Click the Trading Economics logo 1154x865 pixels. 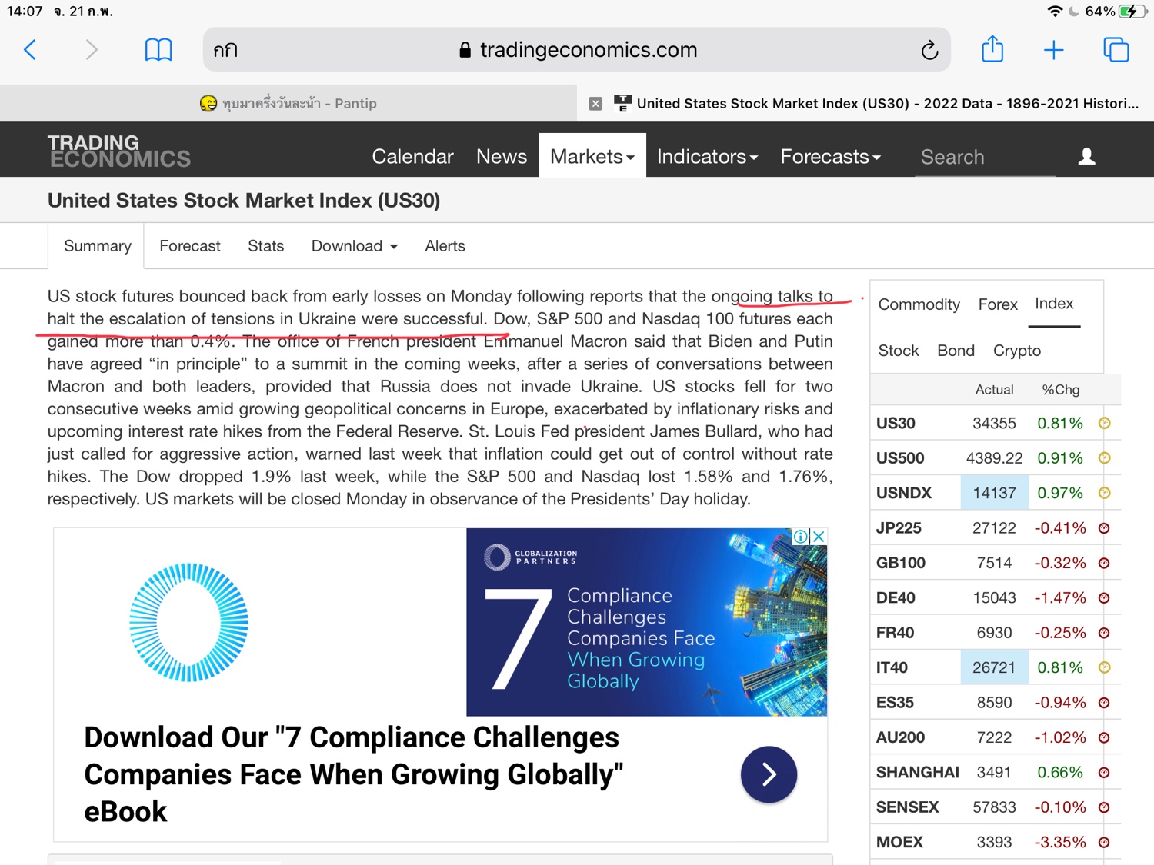pyautogui.click(x=118, y=151)
